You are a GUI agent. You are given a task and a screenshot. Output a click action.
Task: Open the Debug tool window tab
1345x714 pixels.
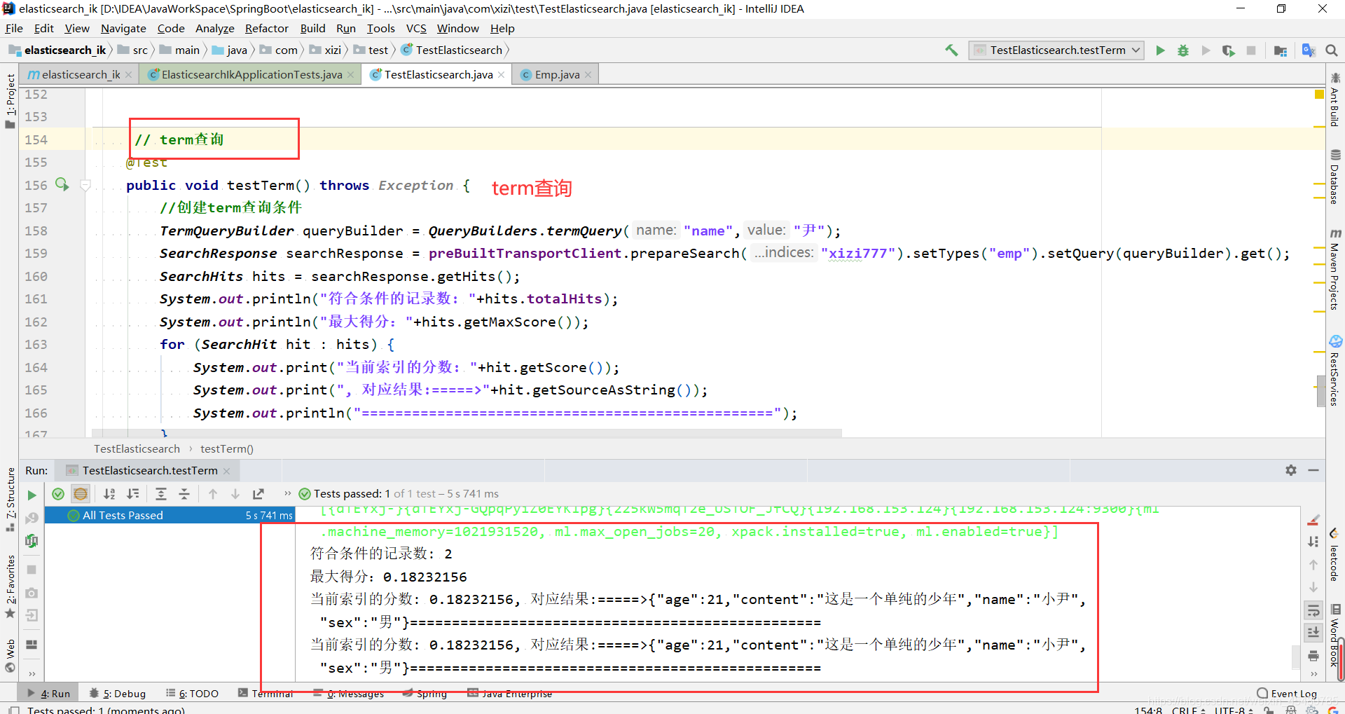point(118,694)
